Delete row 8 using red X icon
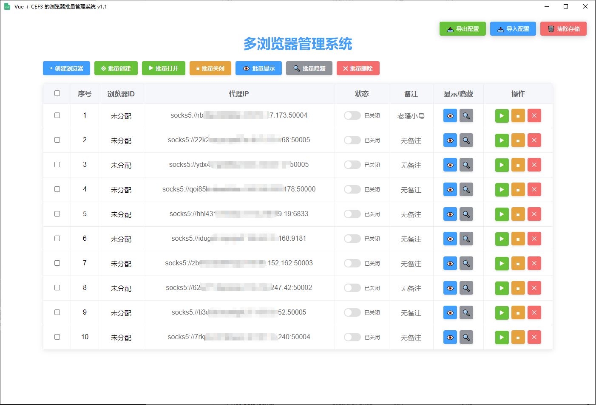This screenshot has height=405, width=596. (534, 288)
